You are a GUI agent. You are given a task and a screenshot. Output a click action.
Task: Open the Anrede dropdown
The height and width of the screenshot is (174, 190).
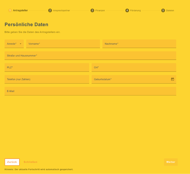click(x=14, y=44)
